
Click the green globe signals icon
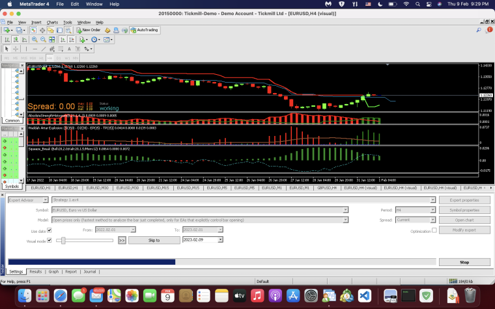click(124, 31)
